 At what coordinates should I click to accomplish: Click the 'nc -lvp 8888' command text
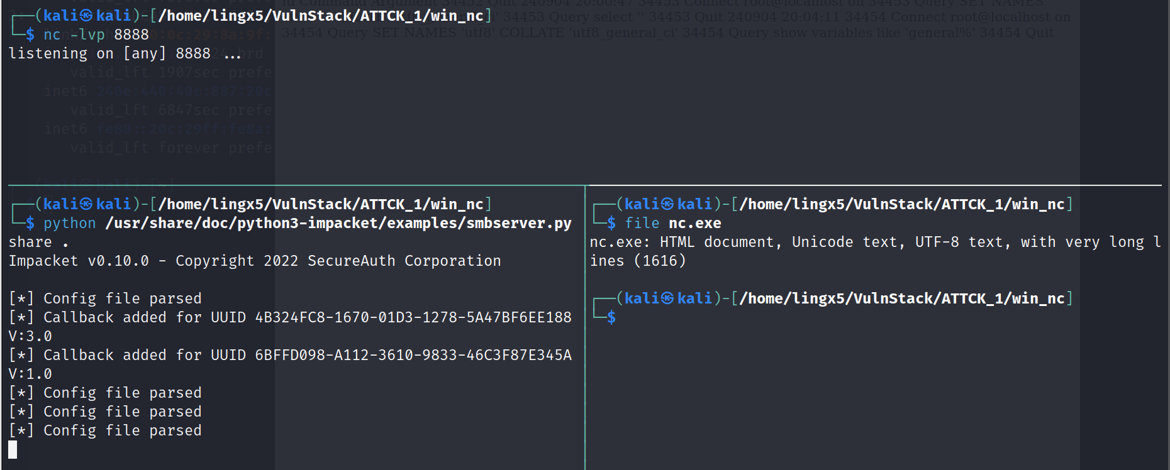(96, 35)
